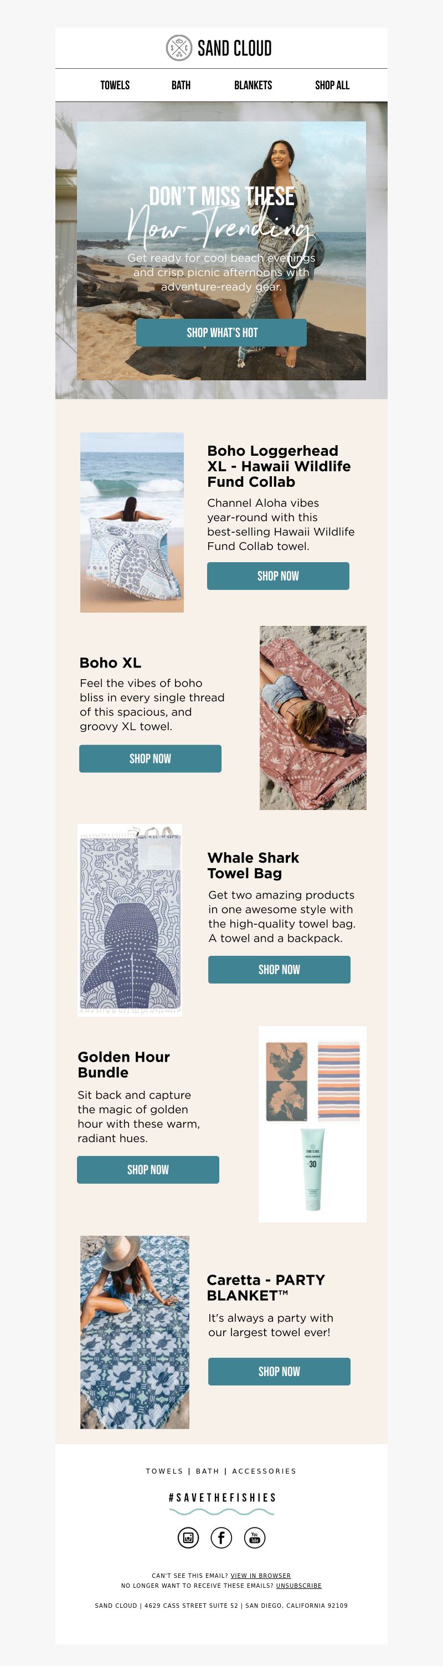The image size is (443, 1666).
Task: Click the Unsubscribe link
Action: point(299,1585)
